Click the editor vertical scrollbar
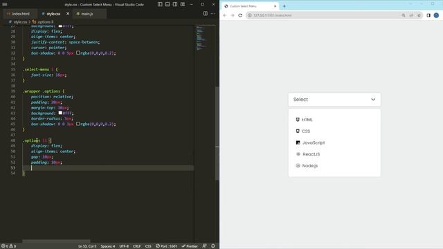443x249 pixels. click(x=217, y=133)
